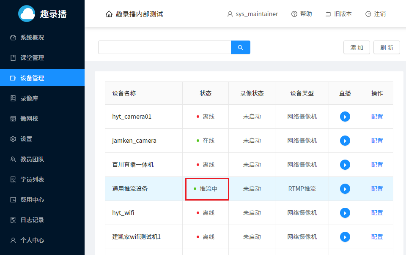
Task: Click the home icon beside 趣录播内部测试
Action: pos(109,14)
